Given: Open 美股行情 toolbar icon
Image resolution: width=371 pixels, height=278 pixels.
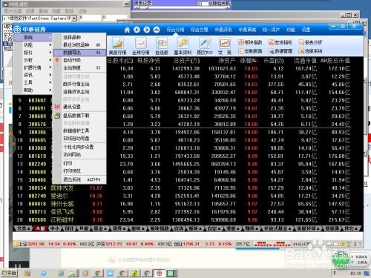Looking at the screenshot, I should [118, 46].
